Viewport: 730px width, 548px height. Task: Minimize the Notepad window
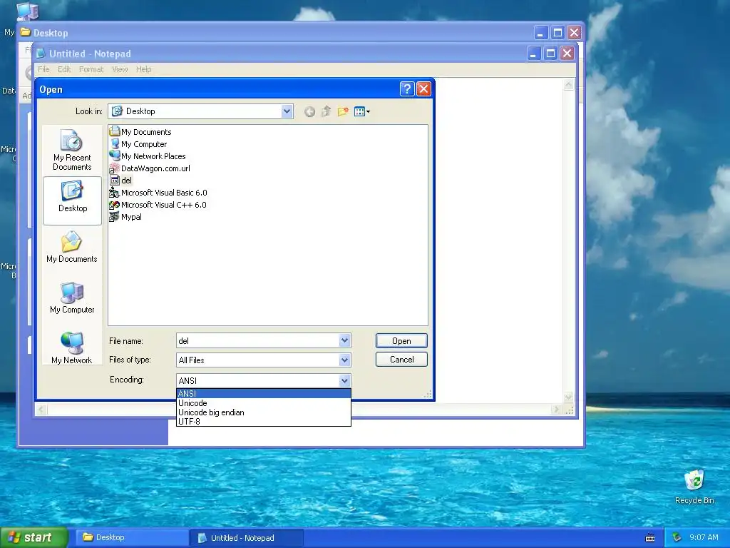[x=533, y=54]
